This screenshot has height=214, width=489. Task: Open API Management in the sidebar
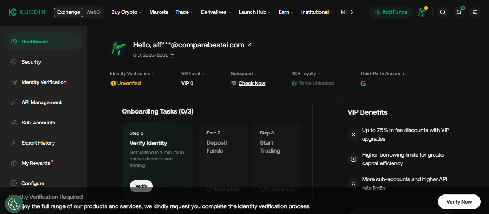click(x=43, y=102)
